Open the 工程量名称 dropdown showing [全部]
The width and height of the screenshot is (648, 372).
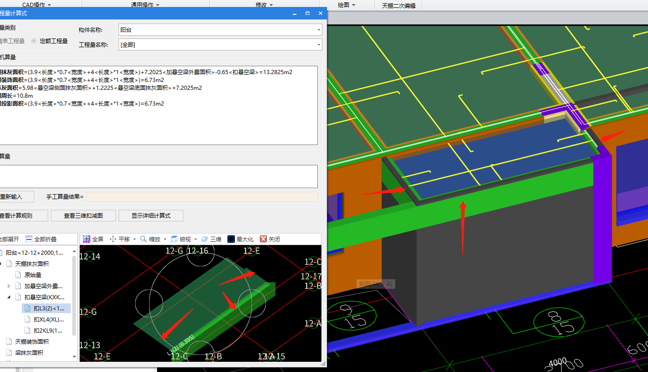tap(220, 44)
